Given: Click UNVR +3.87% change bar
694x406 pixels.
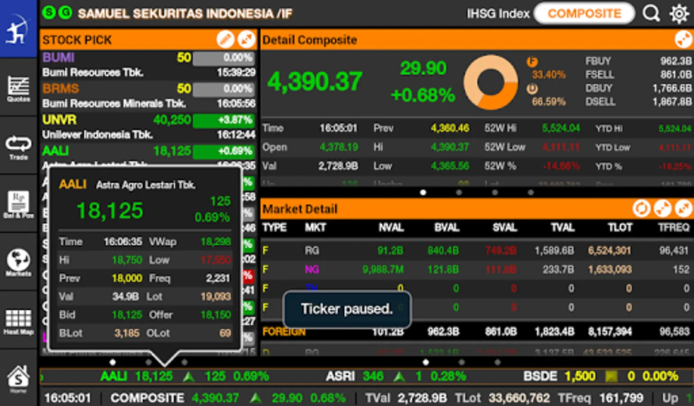Looking at the screenshot, I should coord(224,120).
